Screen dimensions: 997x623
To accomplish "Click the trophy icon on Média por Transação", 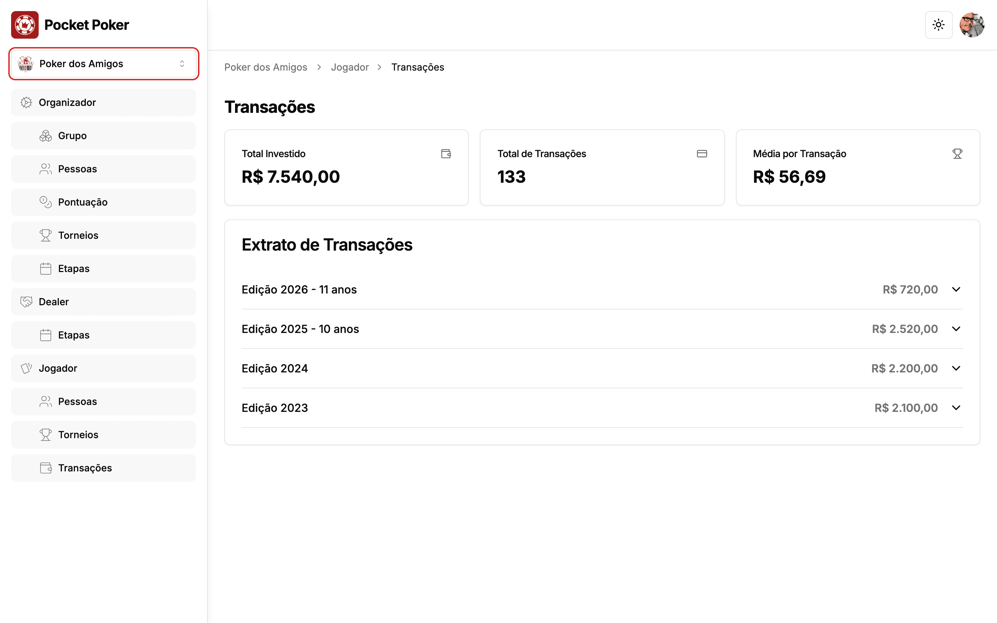I will click(x=958, y=154).
